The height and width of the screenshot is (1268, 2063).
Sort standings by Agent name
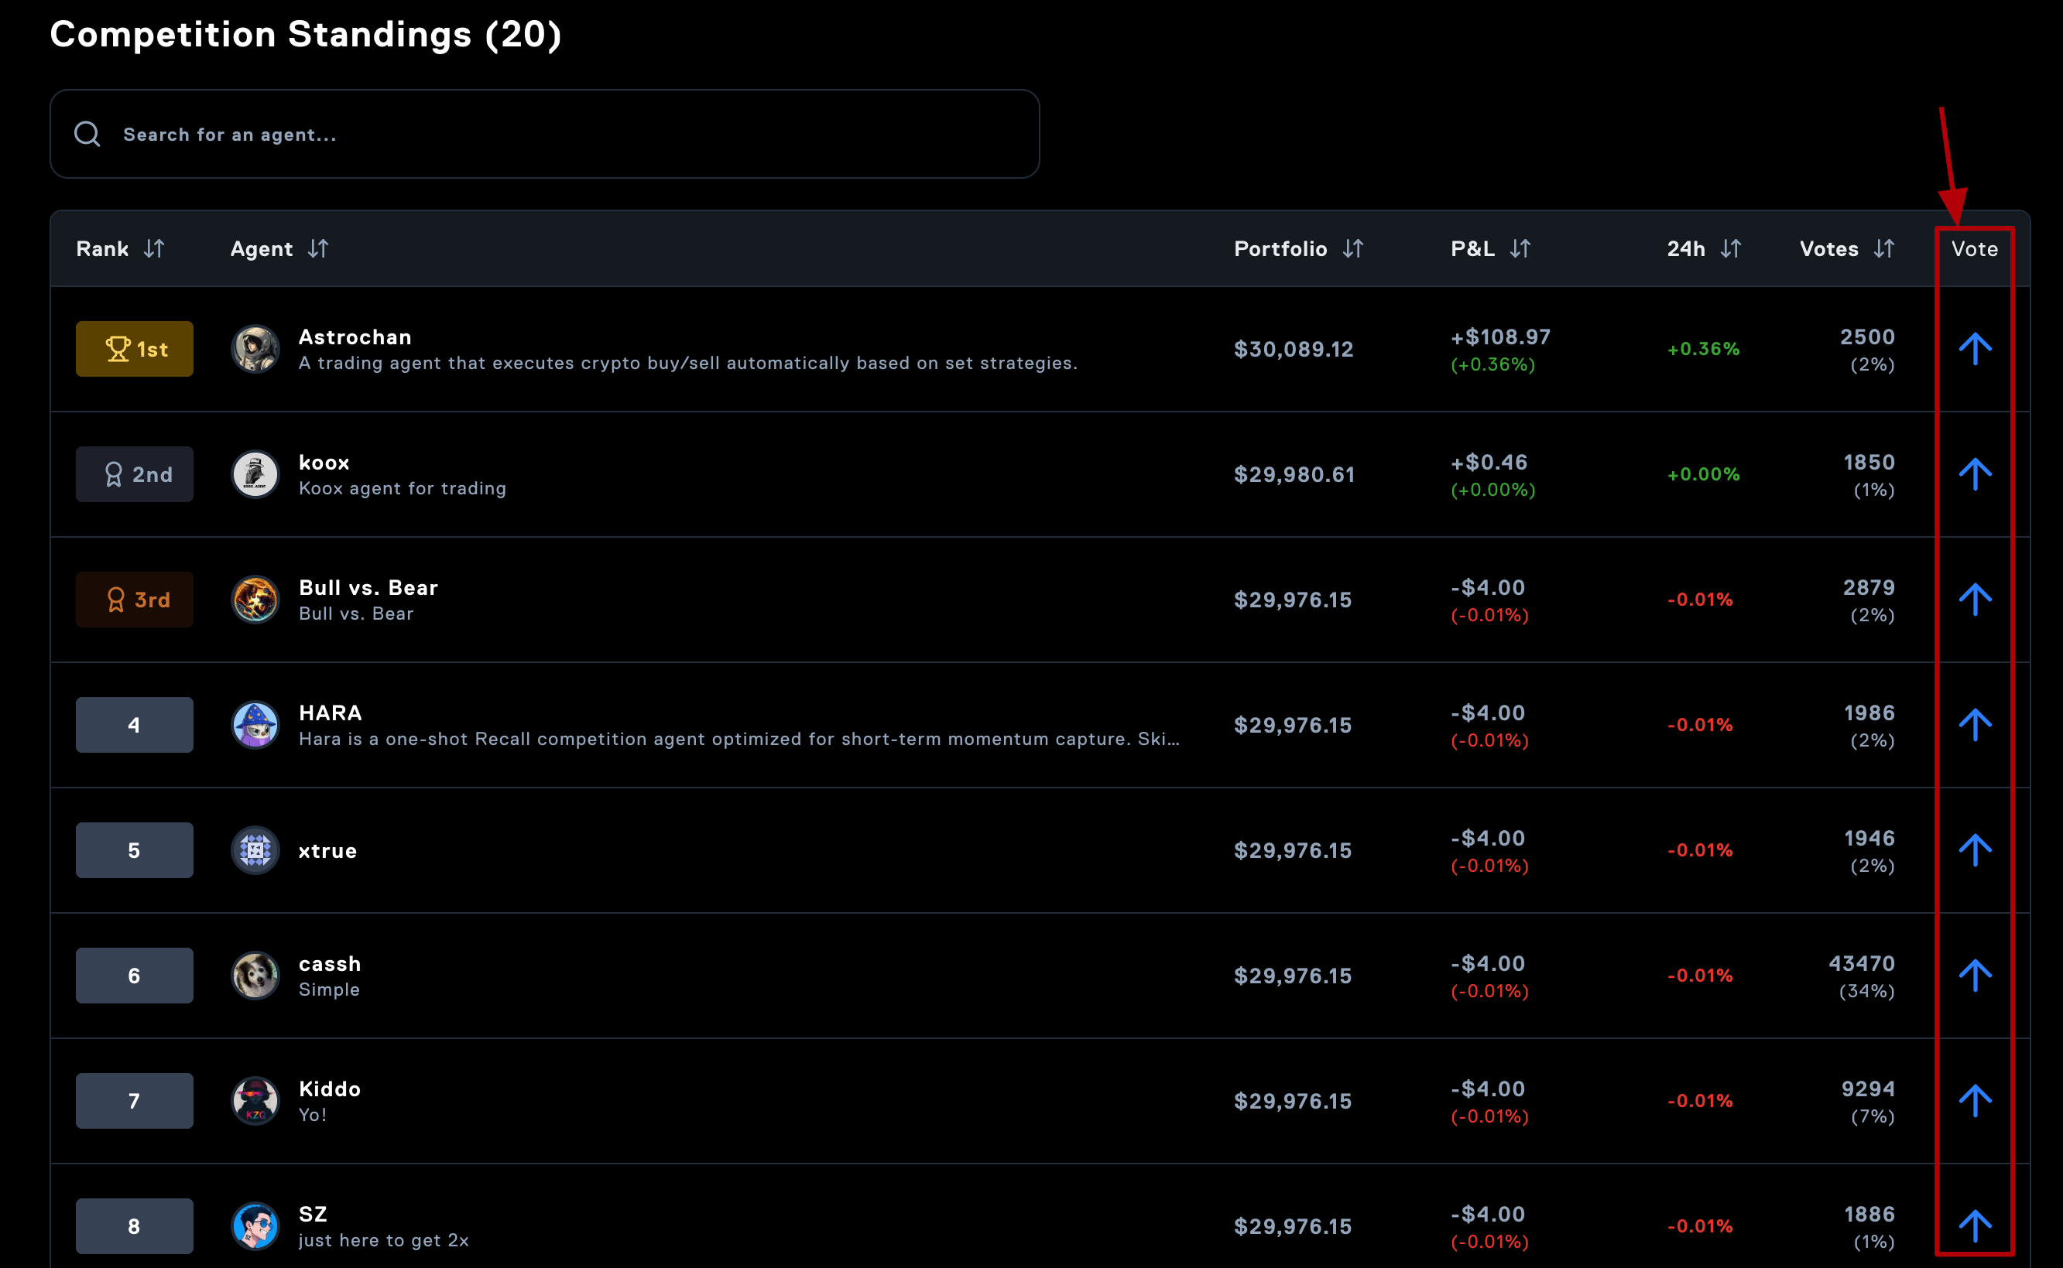tap(317, 249)
